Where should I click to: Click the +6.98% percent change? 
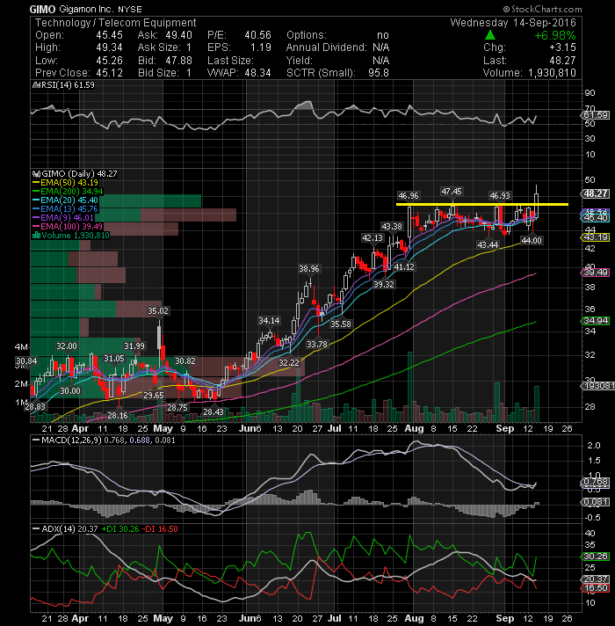(555, 35)
